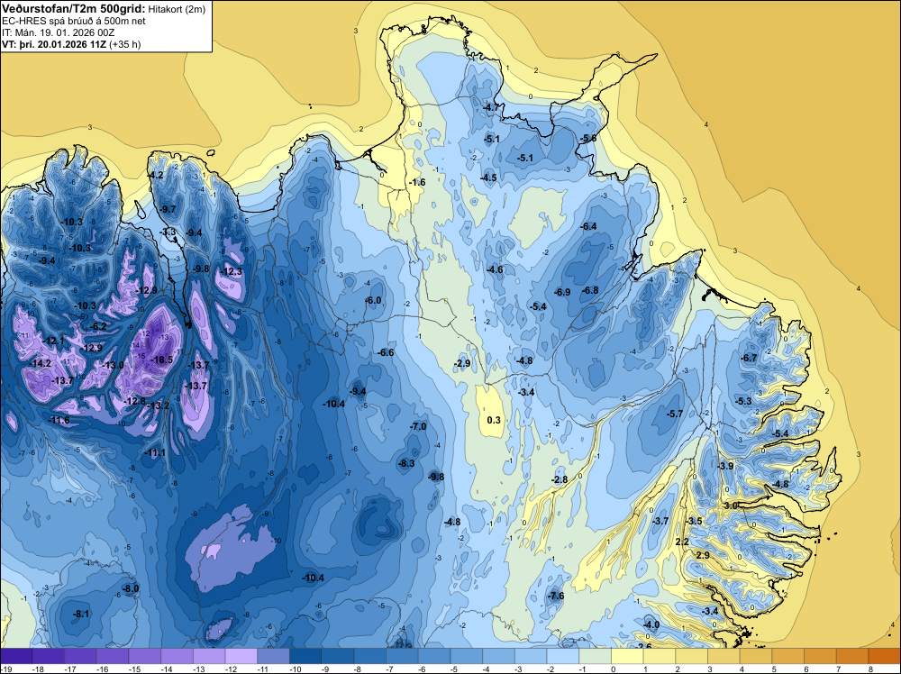Image resolution: width=901 pixels, height=674 pixels.
Task: Click the '-16' tick label in the legend
Action: click(x=103, y=669)
